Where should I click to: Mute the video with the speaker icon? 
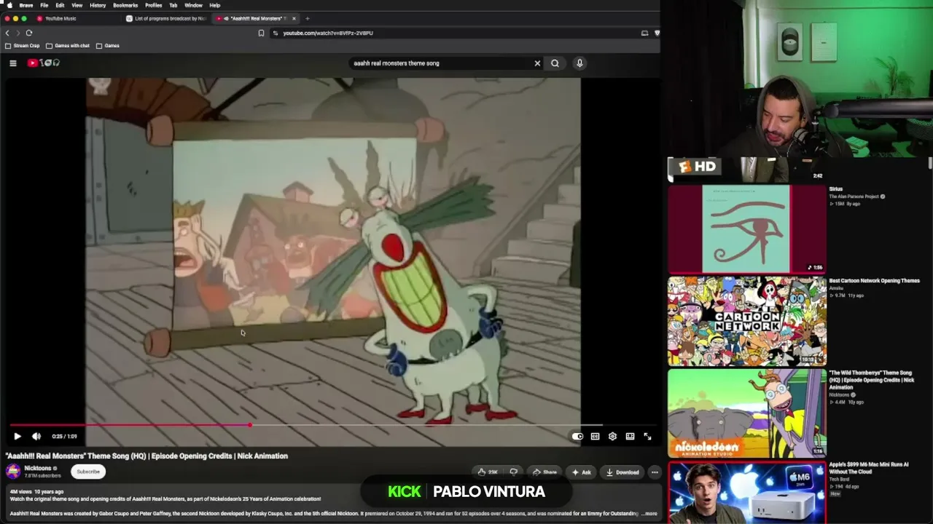(36, 436)
